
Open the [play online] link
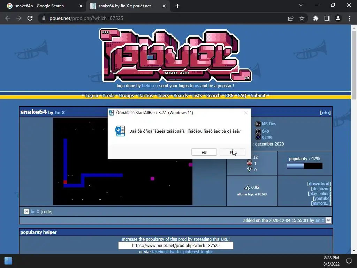(x=319, y=193)
